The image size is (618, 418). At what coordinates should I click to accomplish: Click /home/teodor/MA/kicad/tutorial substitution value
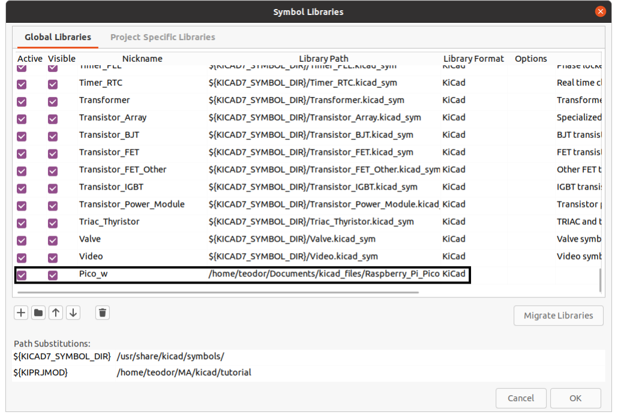coord(184,372)
